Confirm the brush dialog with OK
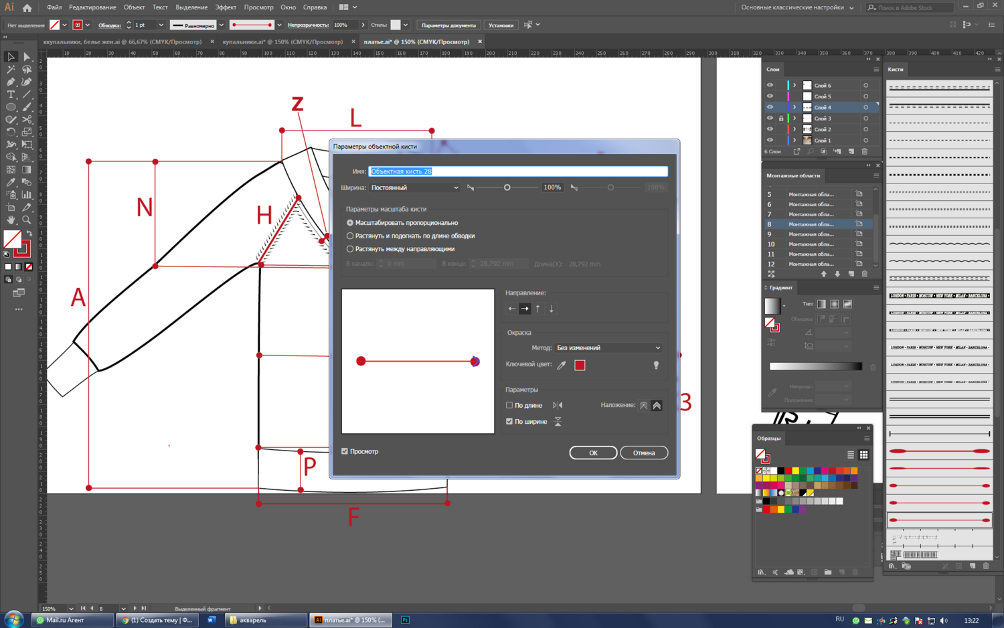Viewport: 1004px width, 628px height. [593, 453]
